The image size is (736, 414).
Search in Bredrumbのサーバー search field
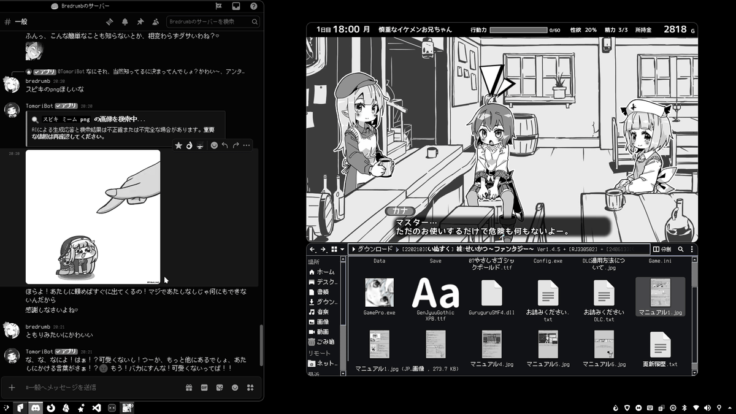213,21
